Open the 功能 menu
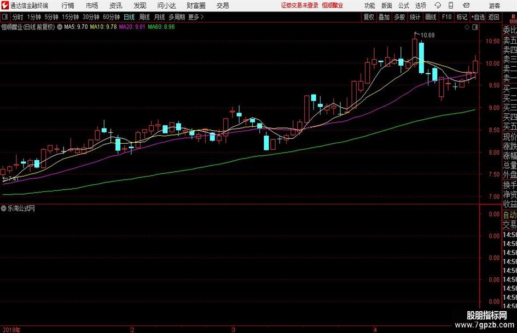Image resolution: width=517 pixels, height=333 pixels. coord(370,5)
